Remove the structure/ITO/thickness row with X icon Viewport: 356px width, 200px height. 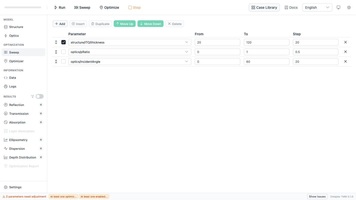tap(345, 42)
